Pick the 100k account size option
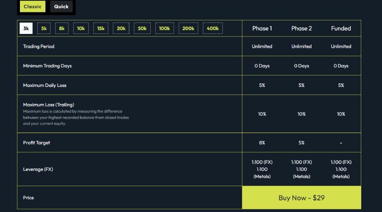 (164, 28)
